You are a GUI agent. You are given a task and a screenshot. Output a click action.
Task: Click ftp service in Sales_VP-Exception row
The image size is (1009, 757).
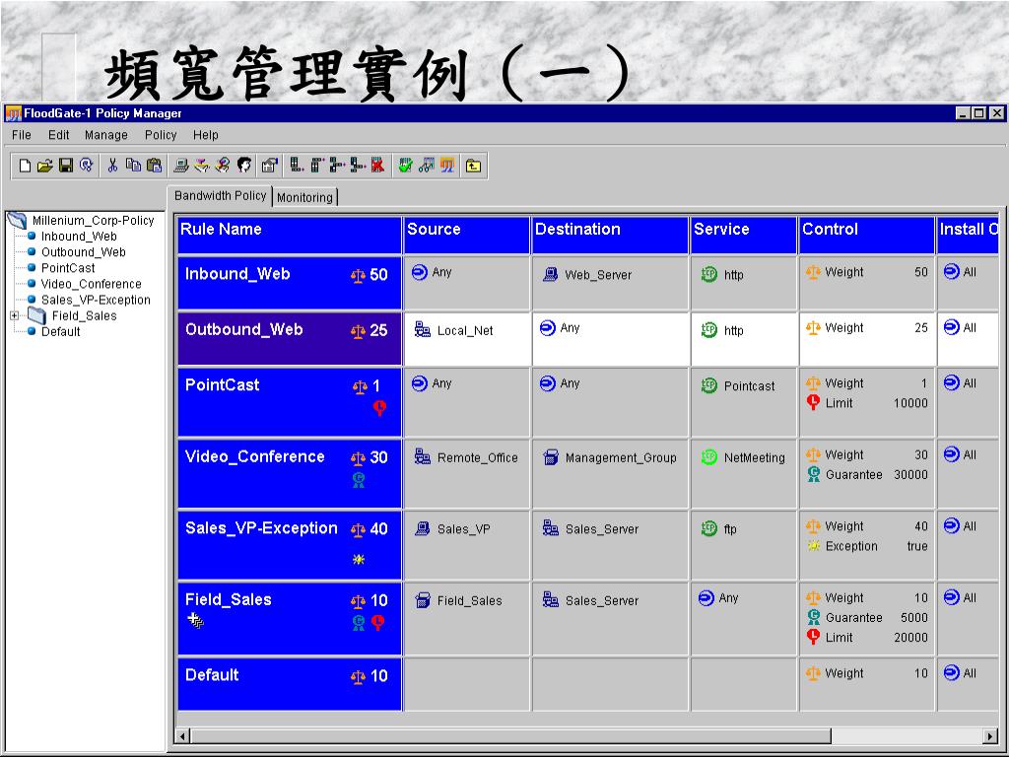(x=718, y=529)
